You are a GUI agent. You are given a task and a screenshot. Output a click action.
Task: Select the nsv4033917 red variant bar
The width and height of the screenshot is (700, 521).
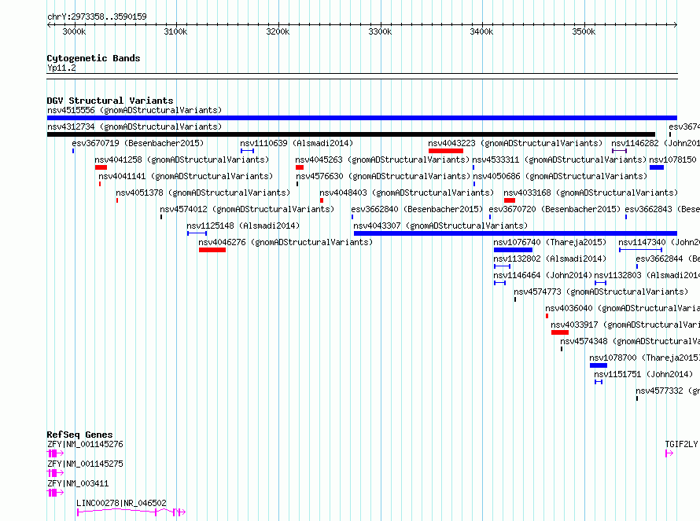pyautogui.click(x=560, y=332)
